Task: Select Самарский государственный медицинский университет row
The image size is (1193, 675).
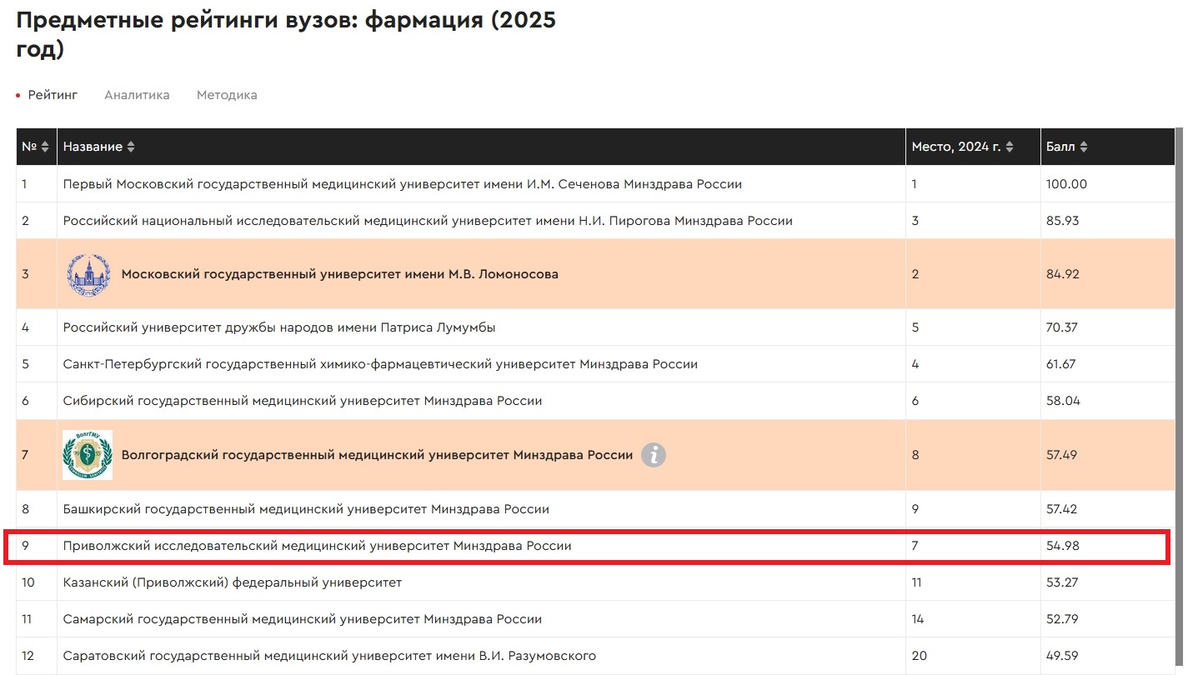Action: (595, 619)
